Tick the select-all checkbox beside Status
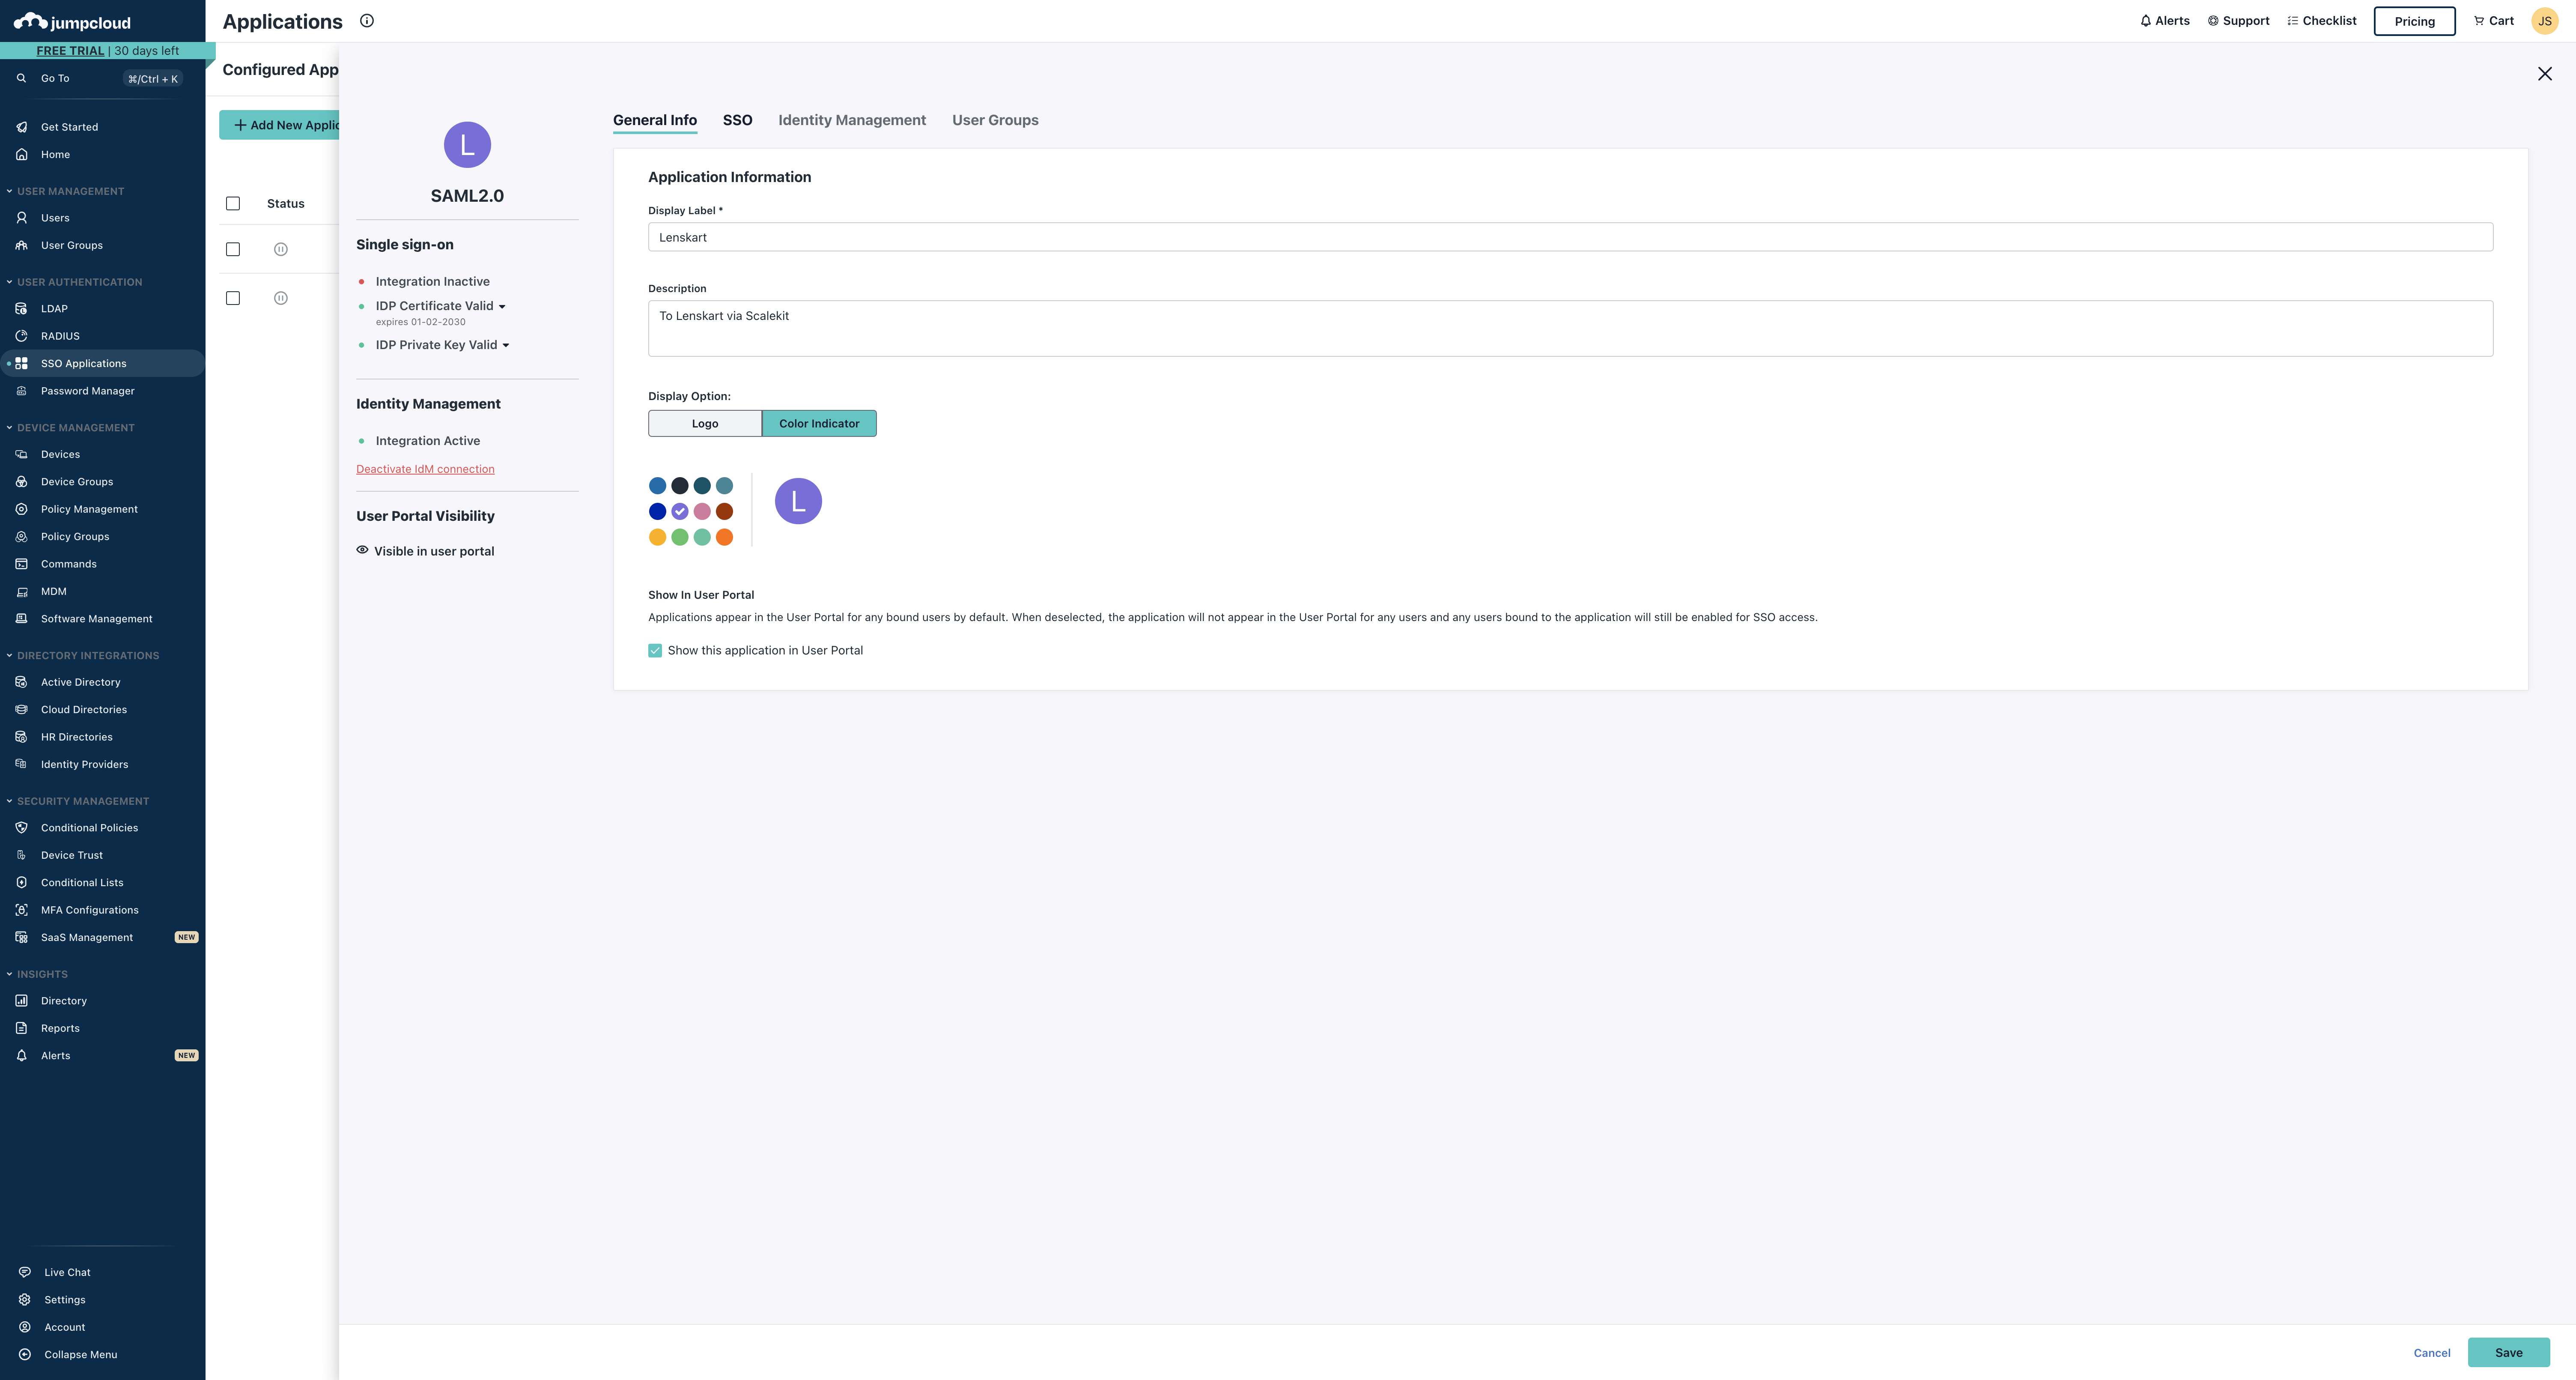The width and height of the screenshot is (2576, 1380). [233, 204]
